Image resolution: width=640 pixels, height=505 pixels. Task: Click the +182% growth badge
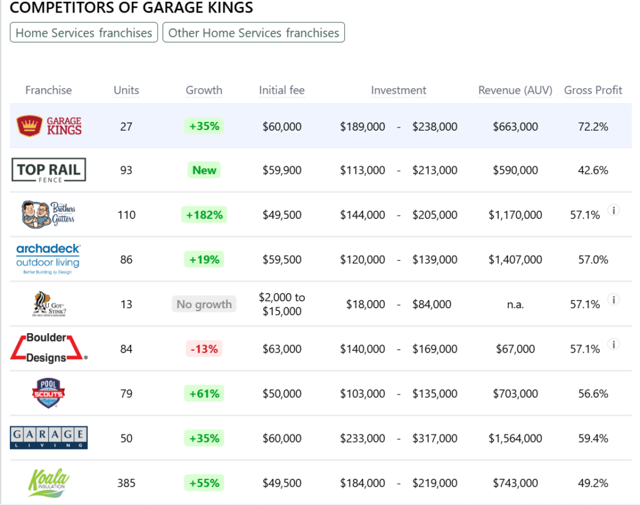tap(204, 215)
